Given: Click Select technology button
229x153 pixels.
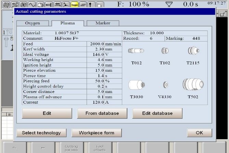Looking at the screenshot, I should 41,133.
